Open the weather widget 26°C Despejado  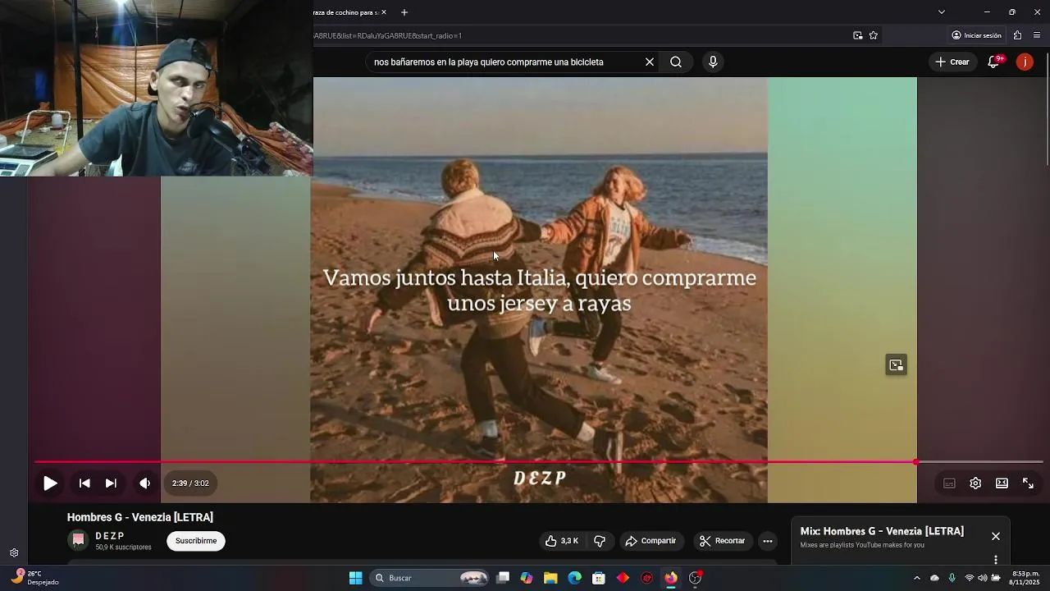tap(34, 578)
